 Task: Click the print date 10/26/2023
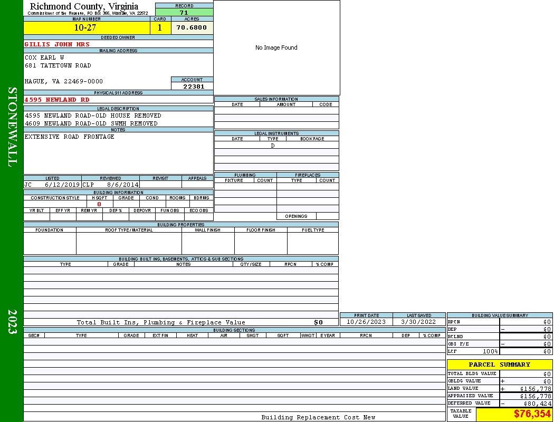coord(366,322)
